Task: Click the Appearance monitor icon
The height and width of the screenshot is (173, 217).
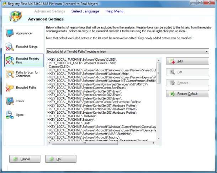Action: coord(10,33)
